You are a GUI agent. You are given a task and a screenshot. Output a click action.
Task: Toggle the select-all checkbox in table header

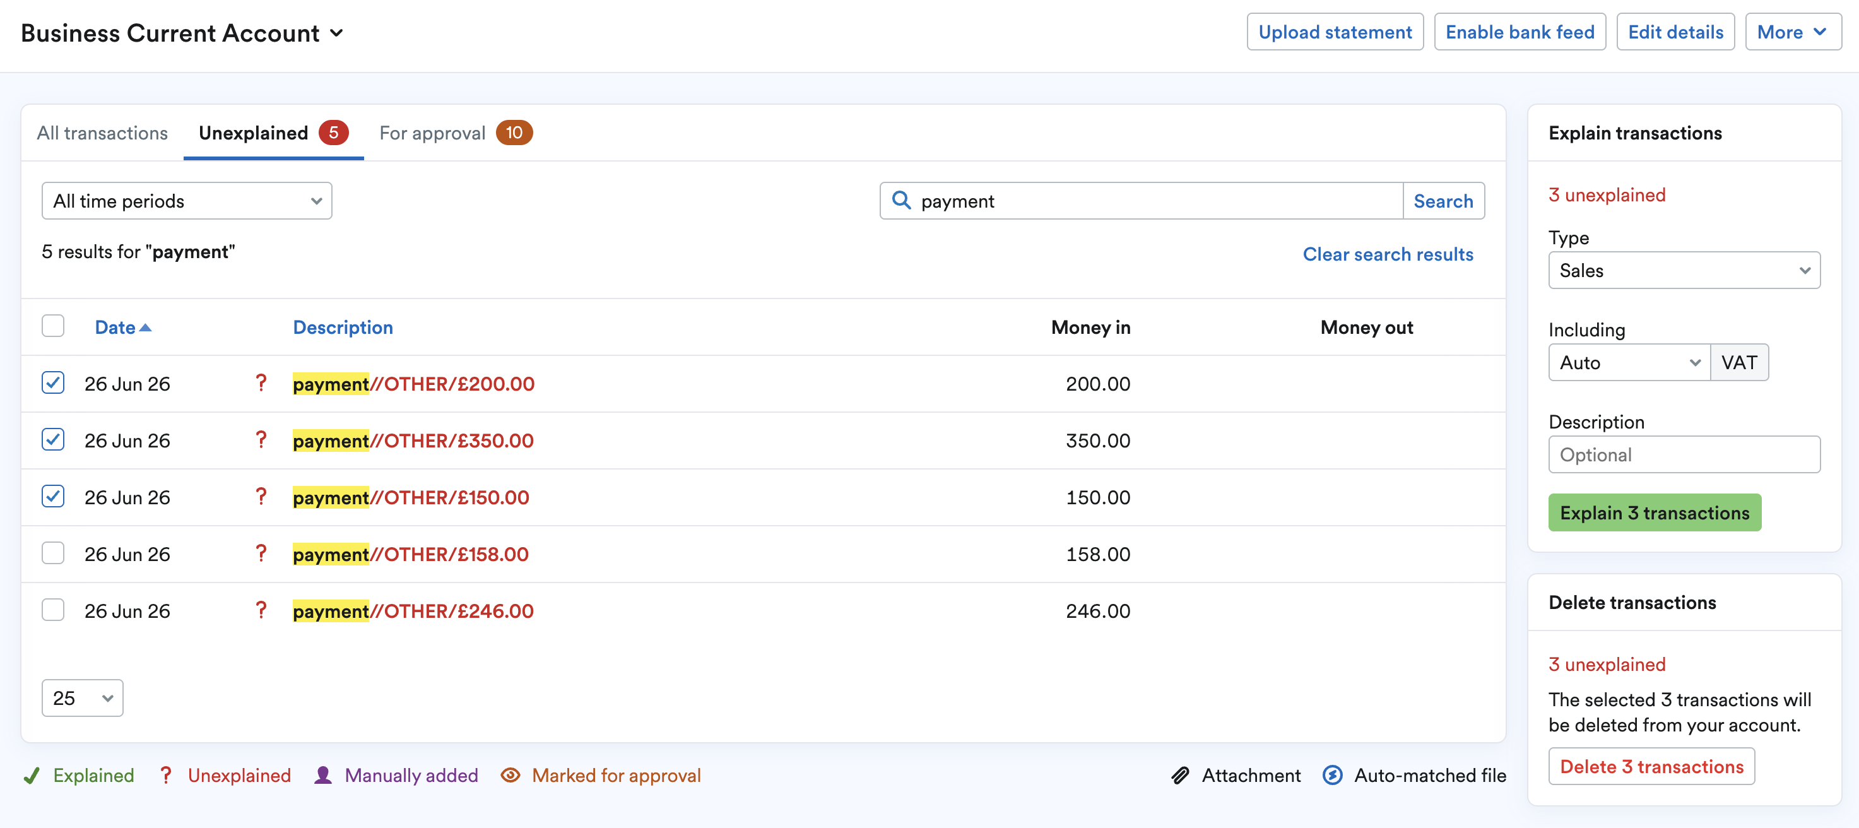[52, 326]
